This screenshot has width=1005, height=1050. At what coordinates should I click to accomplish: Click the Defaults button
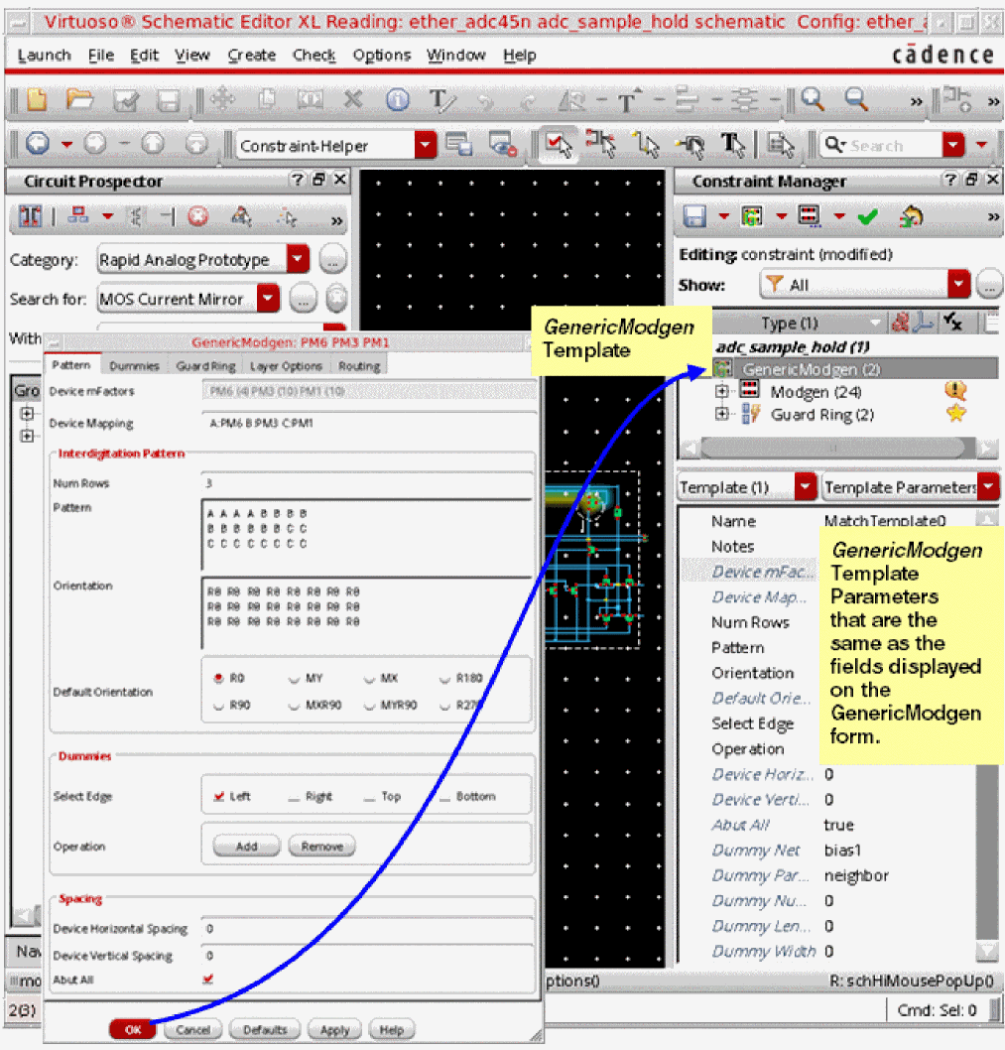[265, 1029]
